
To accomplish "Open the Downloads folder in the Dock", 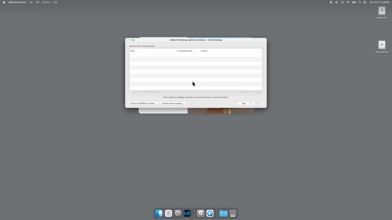I will coord(223,213).
